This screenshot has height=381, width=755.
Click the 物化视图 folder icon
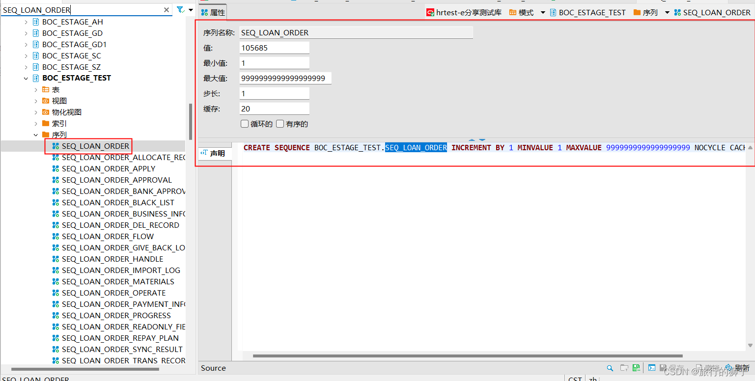coord(46,112)
